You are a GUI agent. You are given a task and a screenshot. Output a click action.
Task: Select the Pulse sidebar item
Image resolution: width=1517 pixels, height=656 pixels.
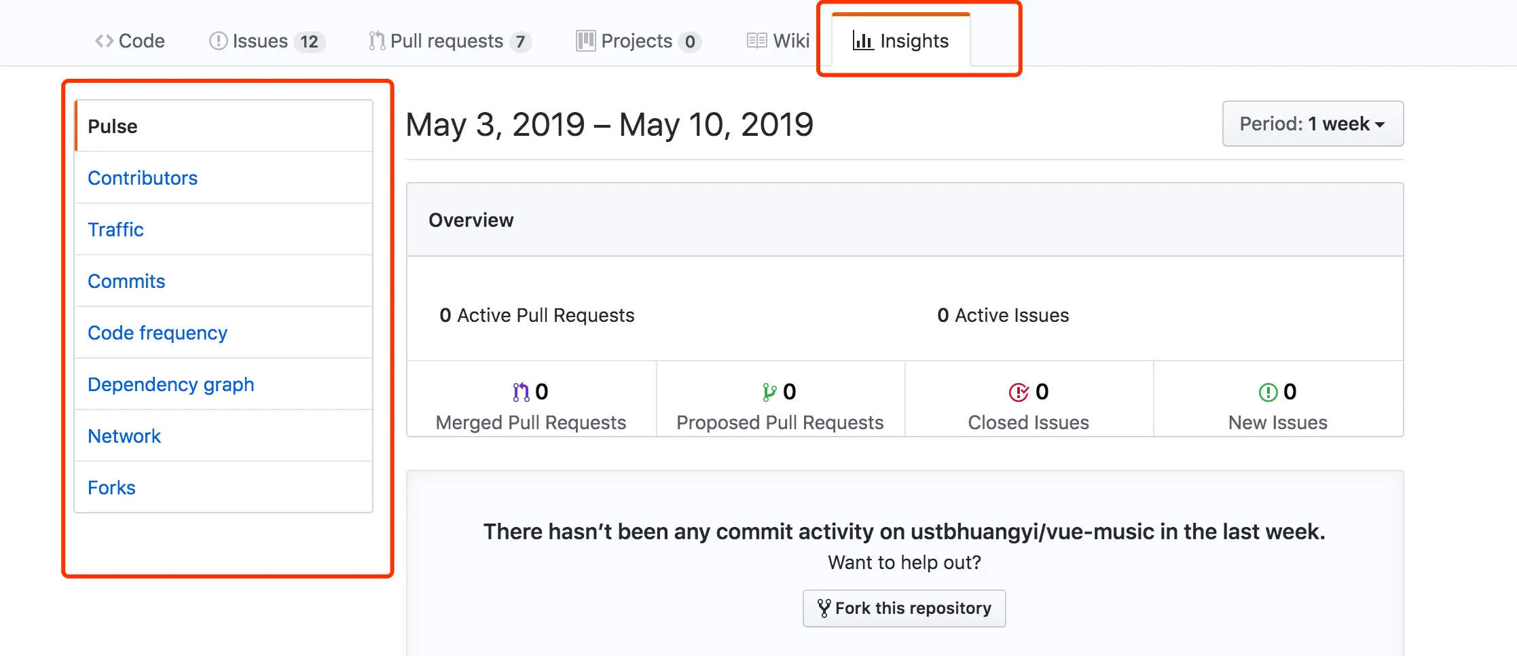(x=113, y=126)
